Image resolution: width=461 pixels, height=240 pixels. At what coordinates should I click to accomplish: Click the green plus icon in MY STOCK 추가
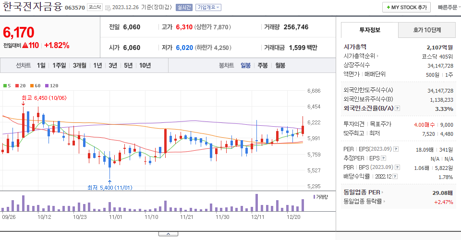coord(388,7)
